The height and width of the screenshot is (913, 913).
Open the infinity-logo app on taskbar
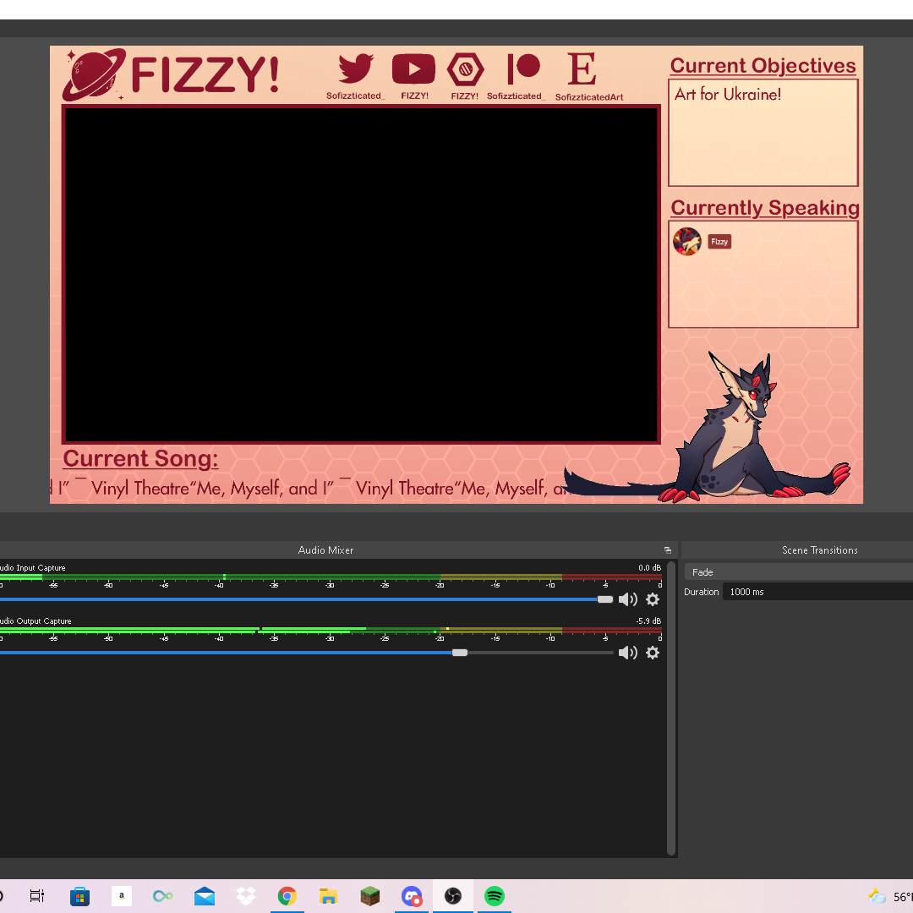click(x=163, y=896)
